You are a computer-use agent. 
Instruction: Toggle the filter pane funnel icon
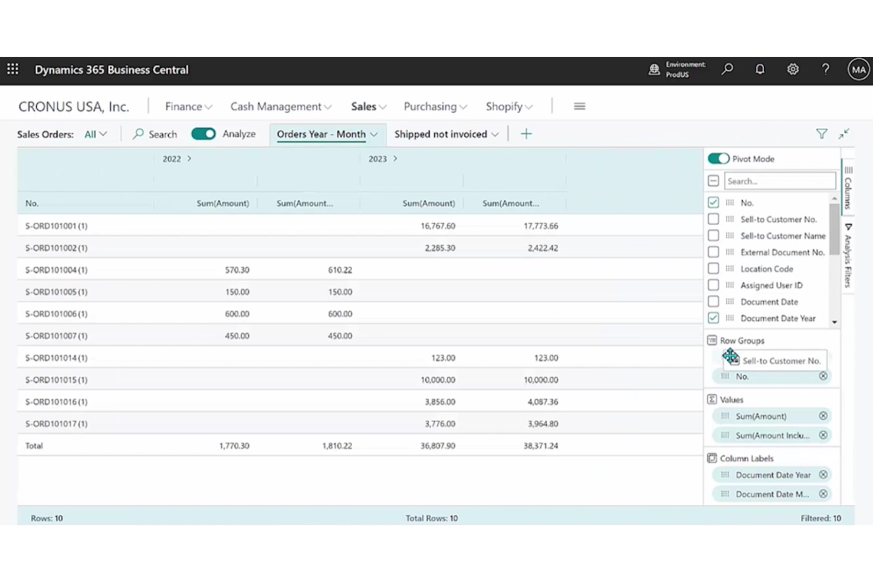tap(822, 134)
